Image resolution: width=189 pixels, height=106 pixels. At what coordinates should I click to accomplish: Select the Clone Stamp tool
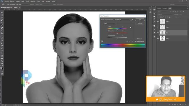pyautogui.click(x=2, y=33)
